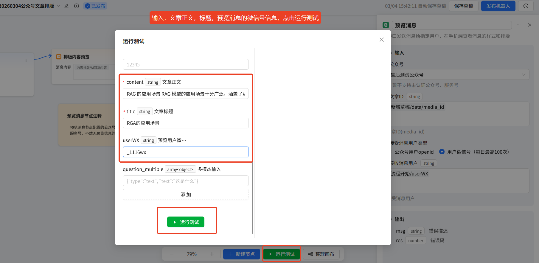
Task: Click the array<object> type tag
Action: [180, 169]
